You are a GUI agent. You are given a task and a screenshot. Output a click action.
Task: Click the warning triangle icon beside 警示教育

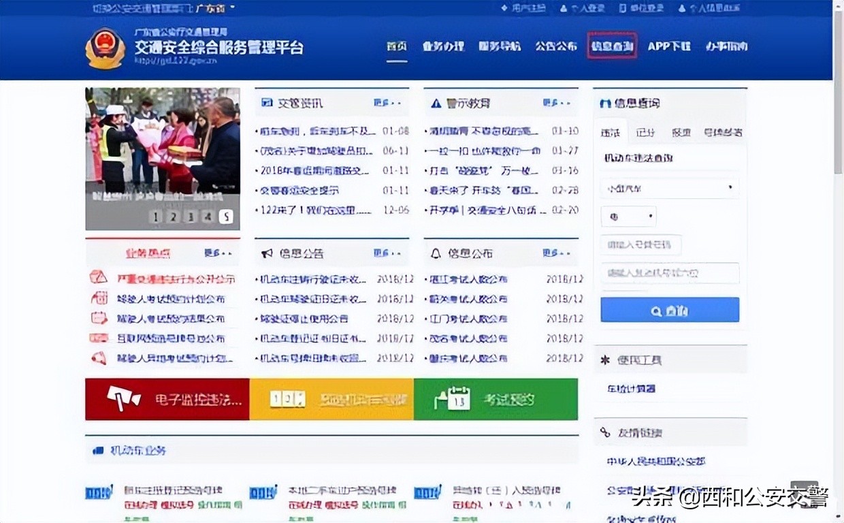click(x=434, y=103)
